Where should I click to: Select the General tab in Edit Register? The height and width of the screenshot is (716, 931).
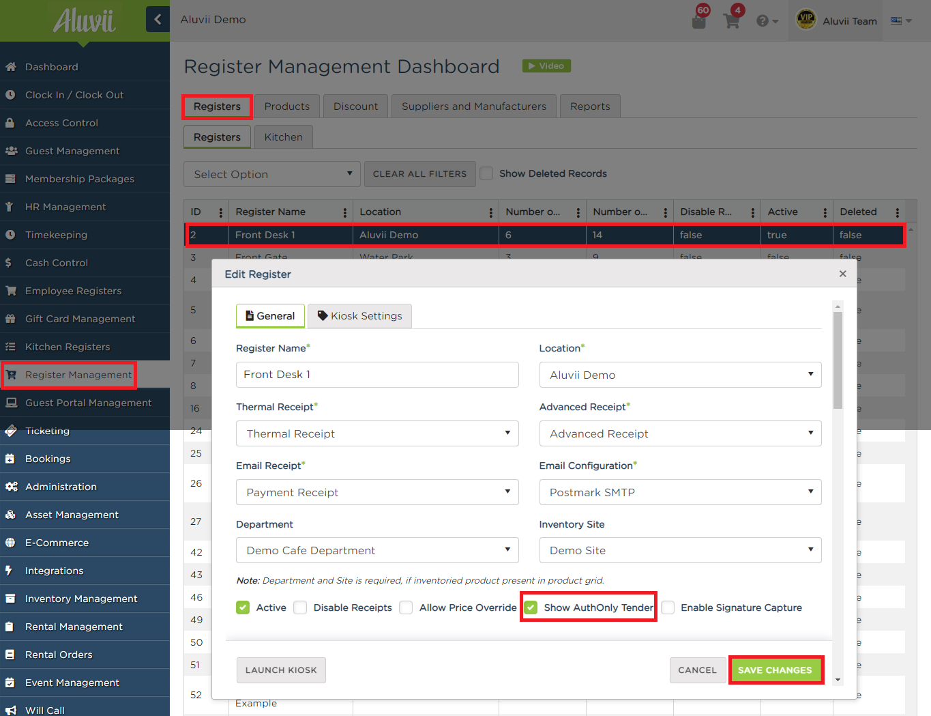coord(270,316)
